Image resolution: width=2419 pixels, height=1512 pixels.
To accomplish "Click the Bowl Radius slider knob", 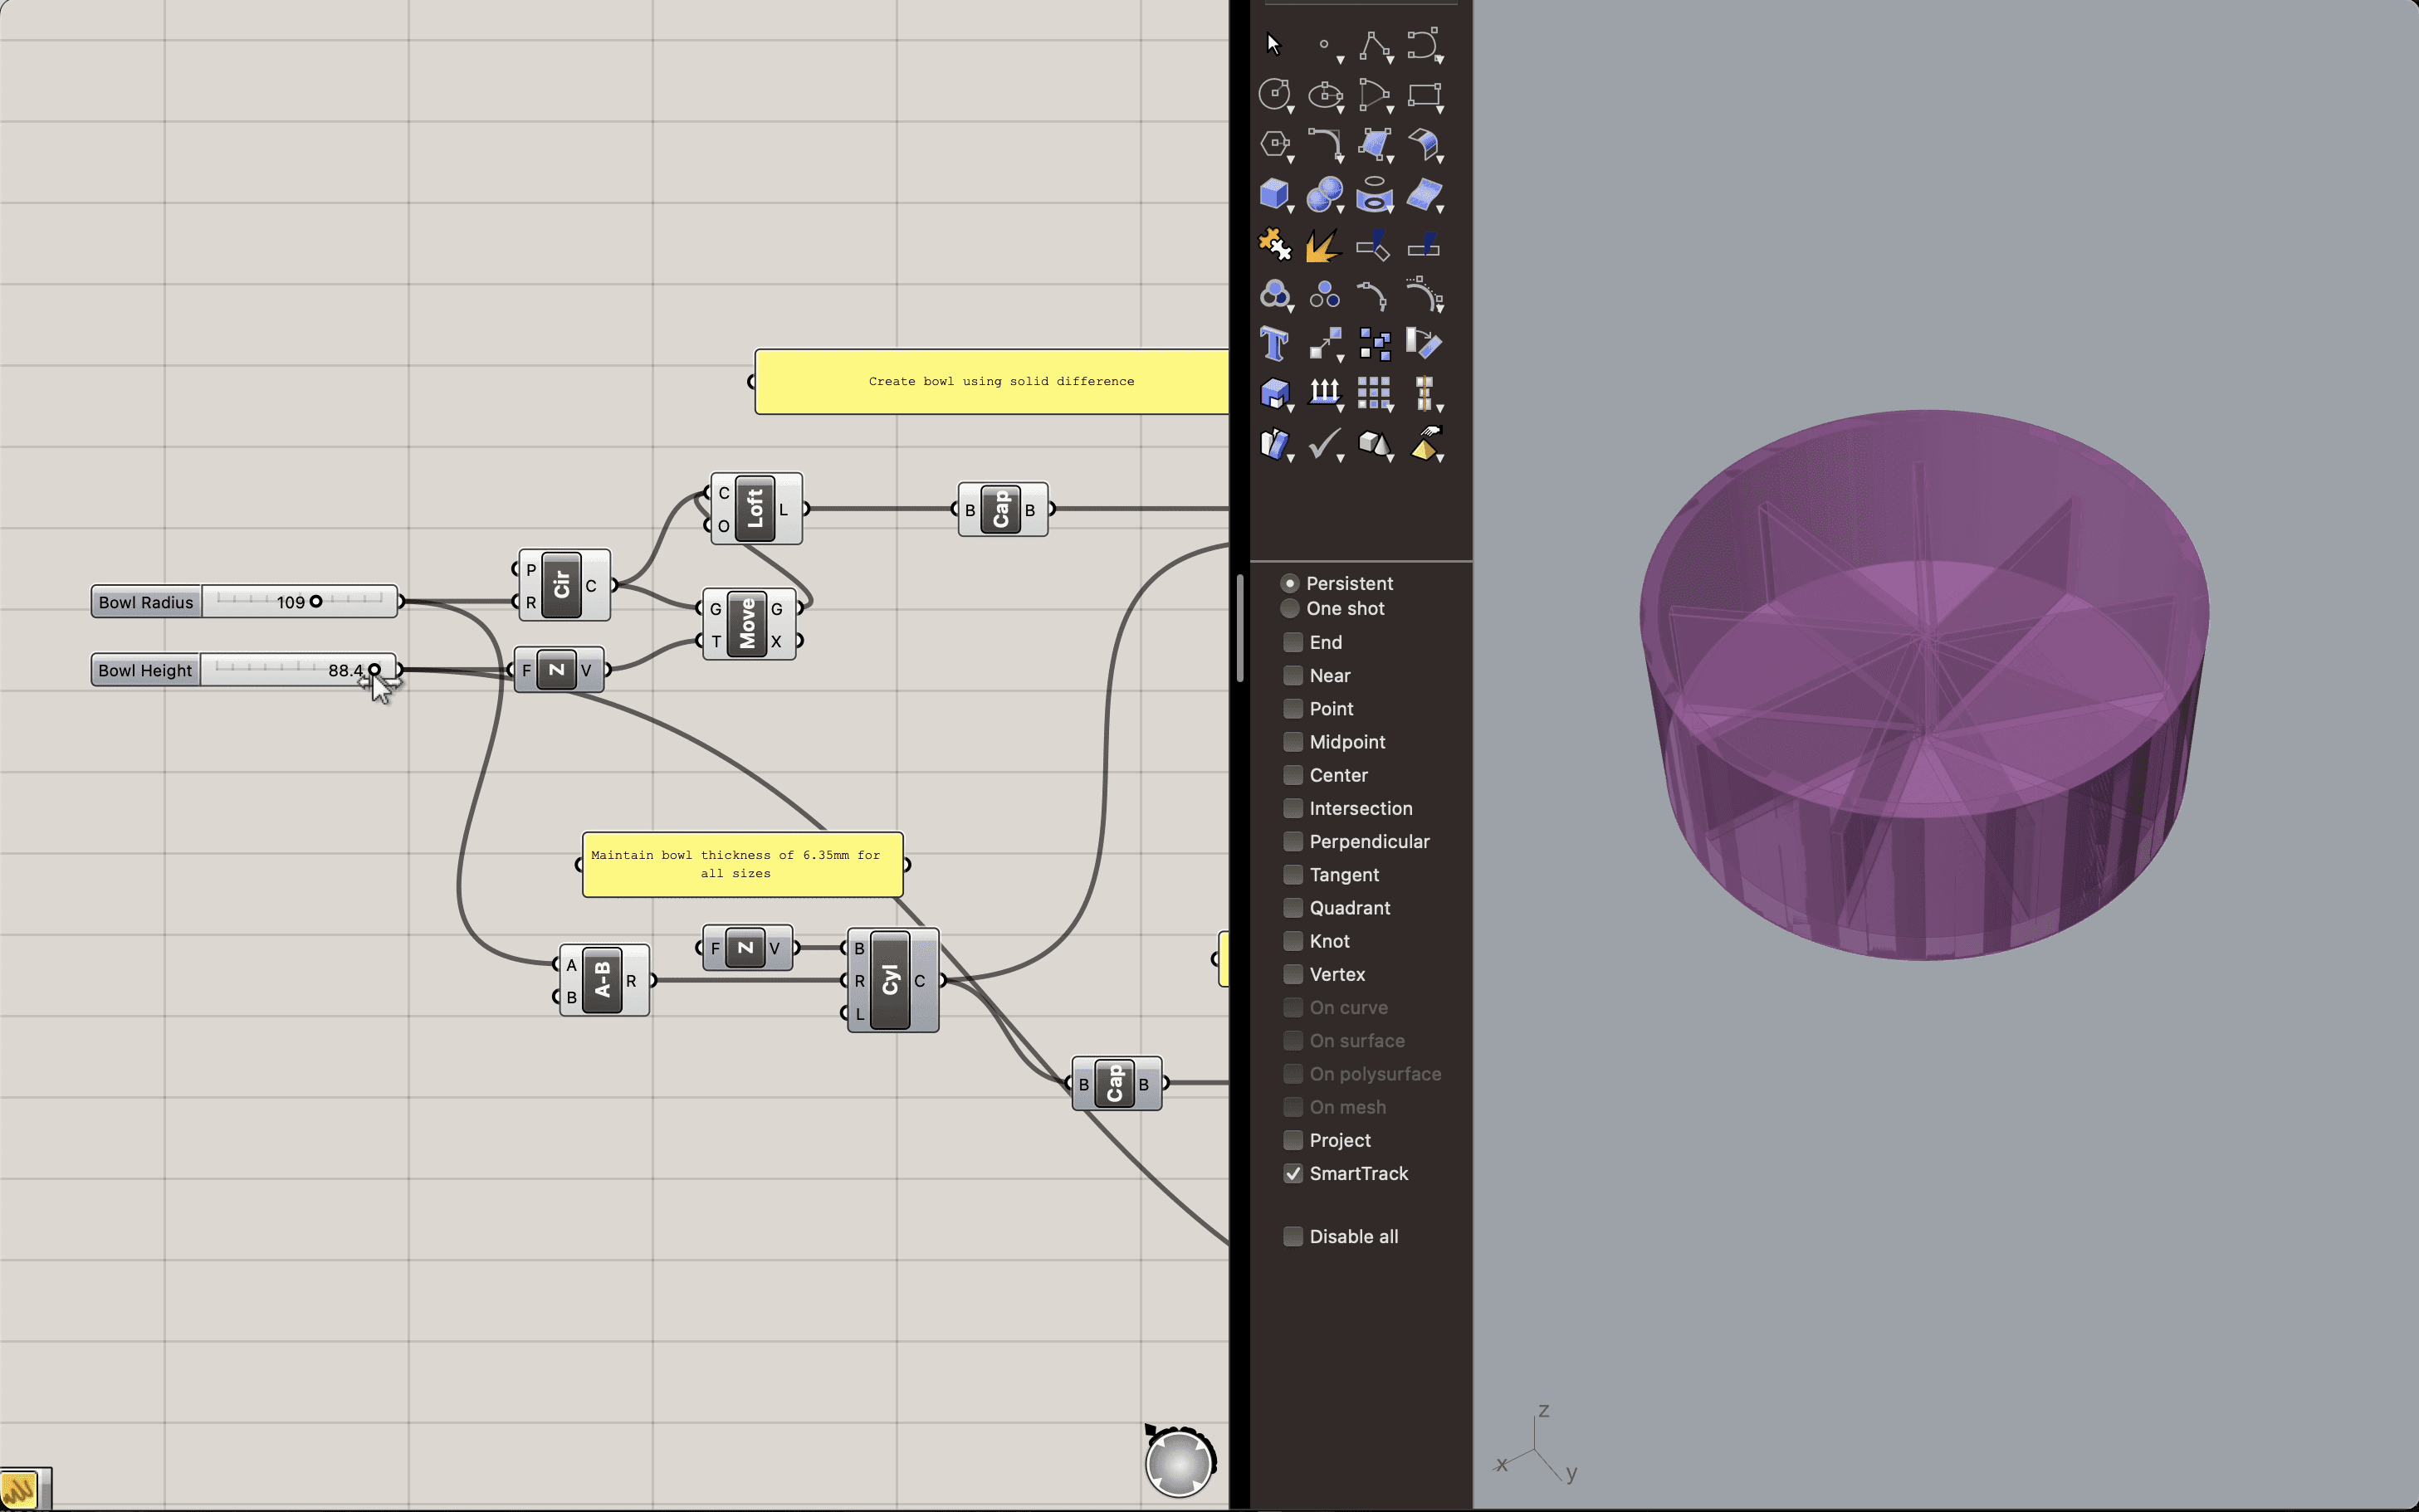I will [316, 602].
